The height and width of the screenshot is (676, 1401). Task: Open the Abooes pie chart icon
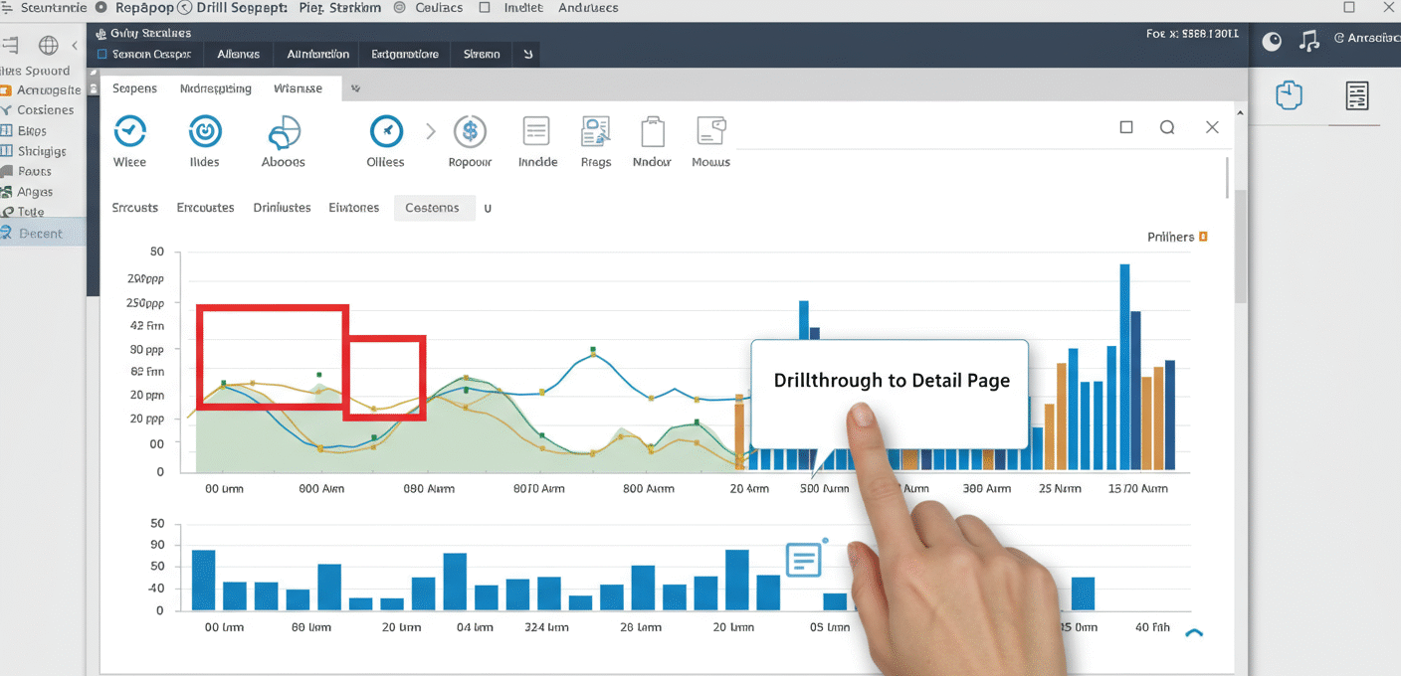284,132
